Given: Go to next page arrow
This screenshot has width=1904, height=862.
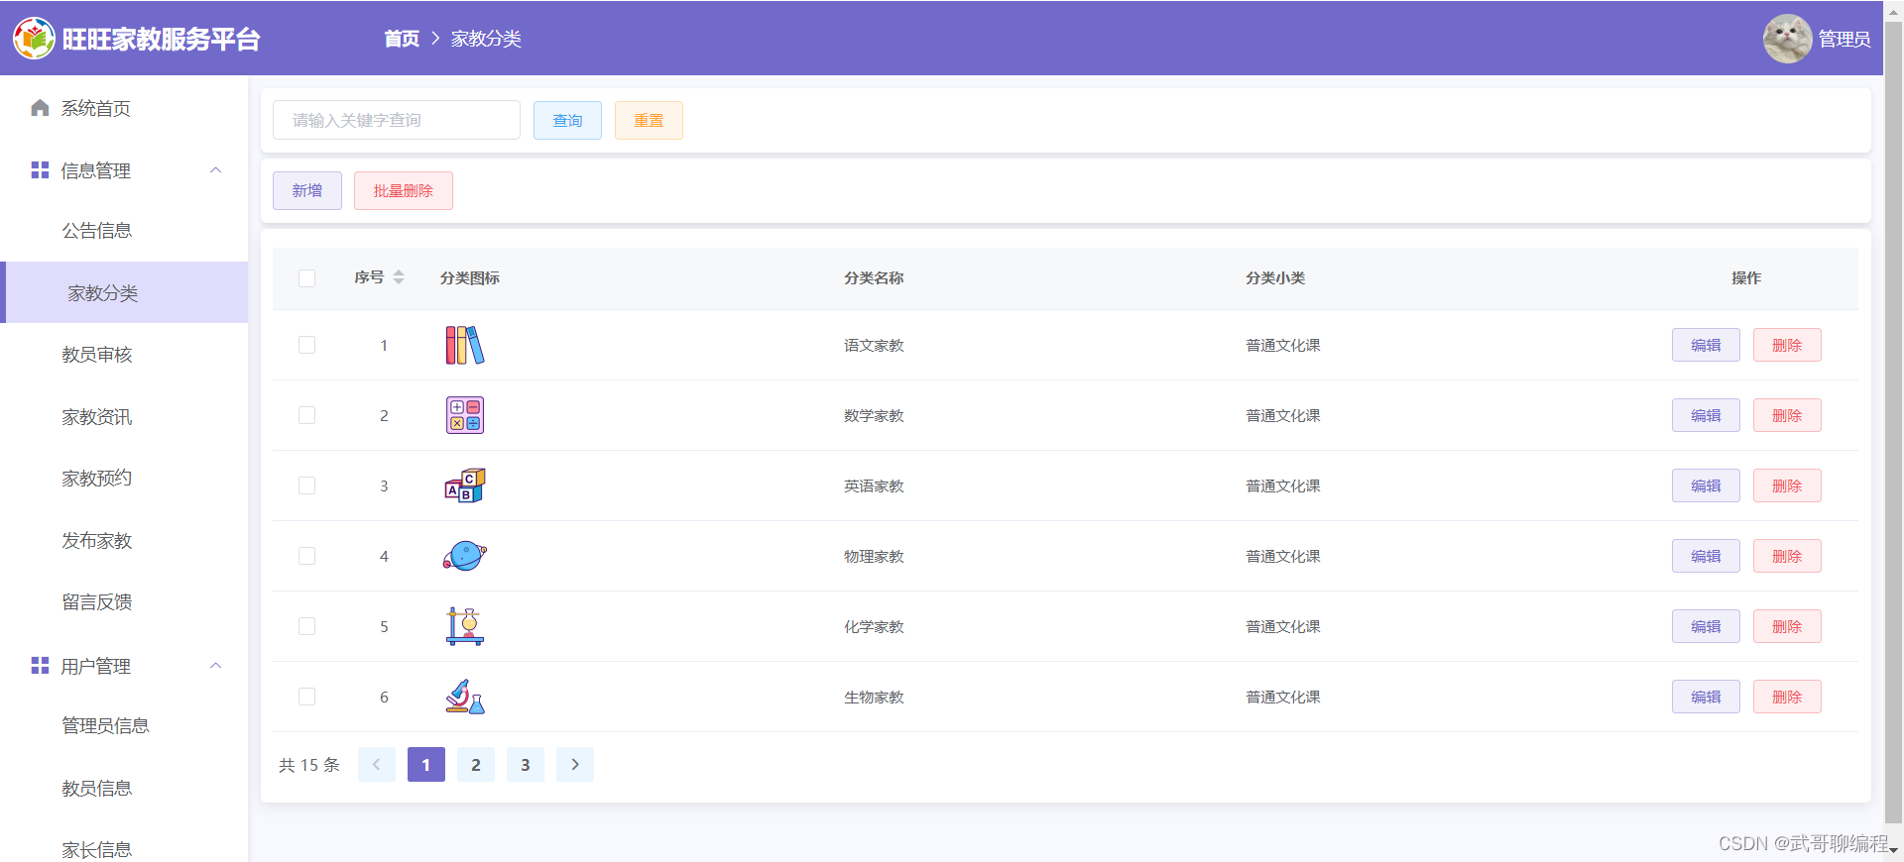Looking at the screenshot, I should (575, 765).
